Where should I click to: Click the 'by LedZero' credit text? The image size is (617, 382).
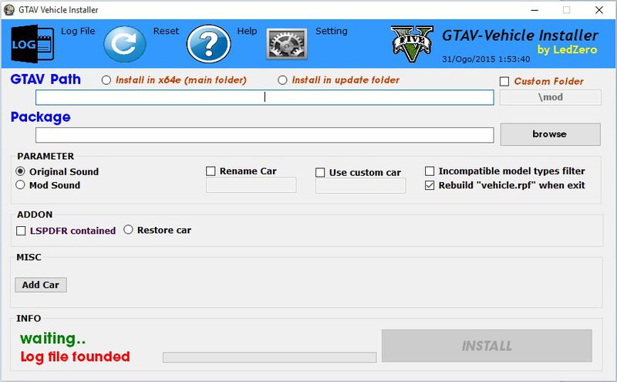[x=567, y=49]
